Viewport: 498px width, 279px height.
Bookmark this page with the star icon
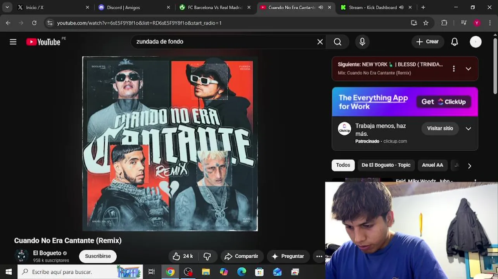[x=426, y=23]
